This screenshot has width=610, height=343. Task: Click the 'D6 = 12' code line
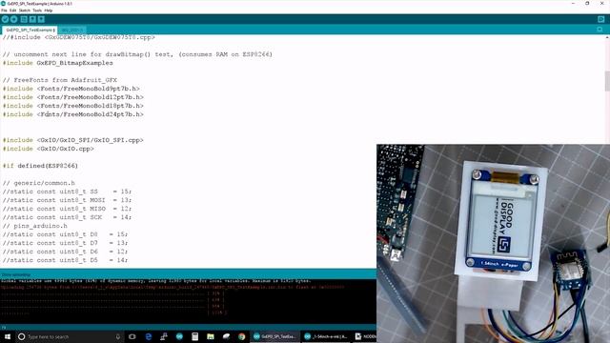(x=66, y=252)
